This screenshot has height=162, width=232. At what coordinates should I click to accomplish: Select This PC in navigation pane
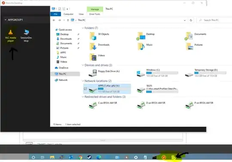[x=65, y=74]
